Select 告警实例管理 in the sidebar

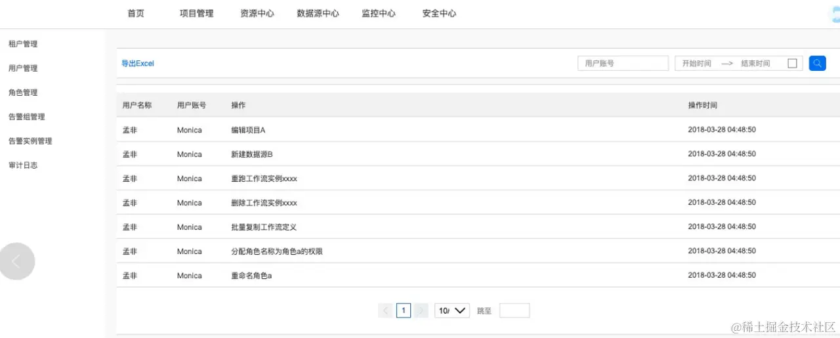[30, 141]
